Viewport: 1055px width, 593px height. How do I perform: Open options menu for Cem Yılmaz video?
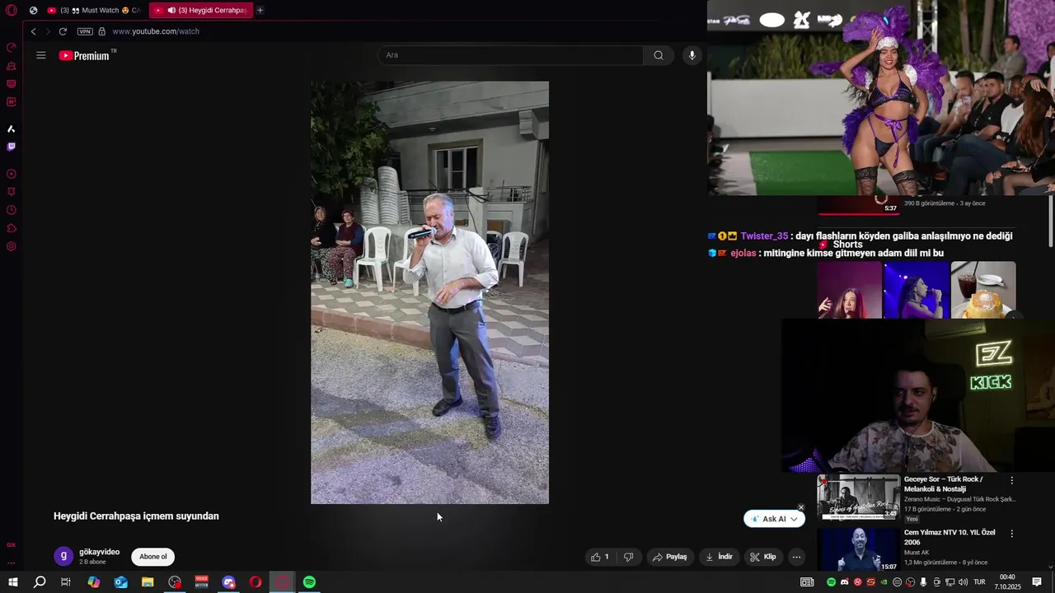[1012, 534]
